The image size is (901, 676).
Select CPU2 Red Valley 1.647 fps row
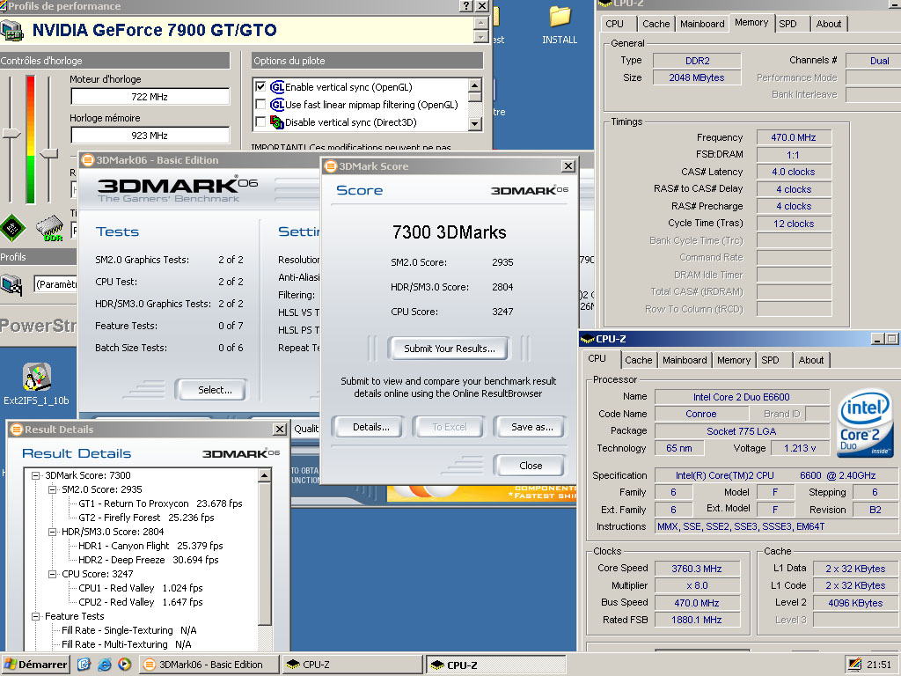pyautogui.click(x=140, y=602)
